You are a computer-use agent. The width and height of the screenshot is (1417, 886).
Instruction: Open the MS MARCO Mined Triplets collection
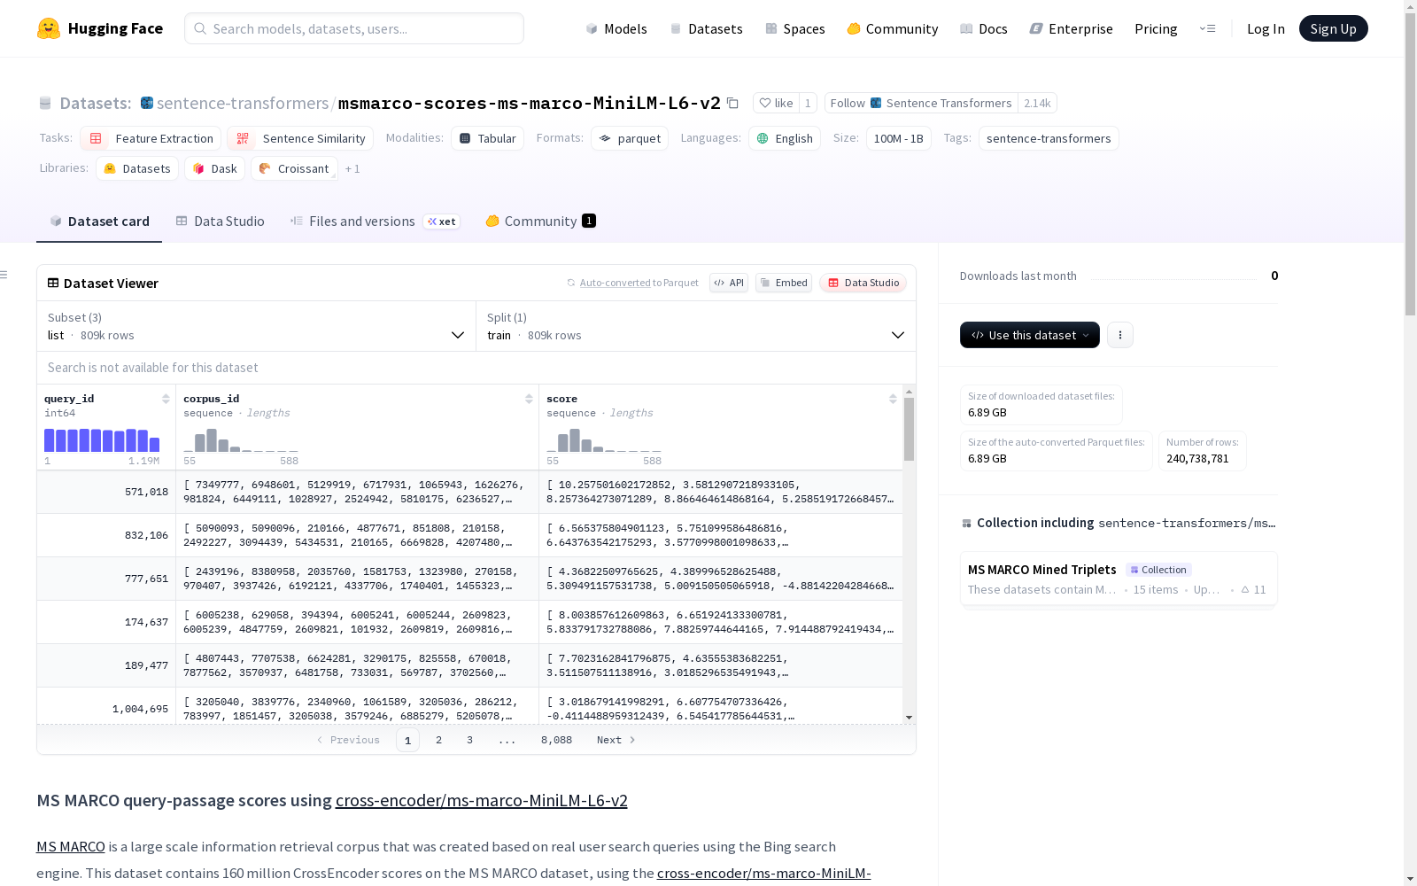click(x=1119, y=579)
